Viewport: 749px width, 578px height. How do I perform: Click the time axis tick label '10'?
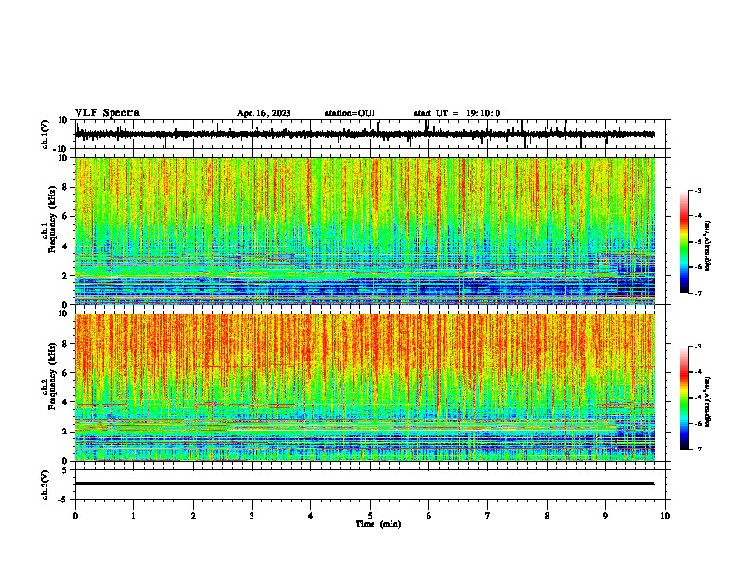coord(665,516)
